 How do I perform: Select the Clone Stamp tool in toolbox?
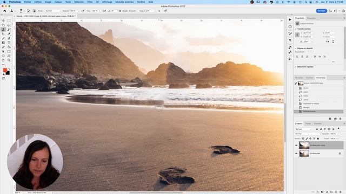point(3,30)
